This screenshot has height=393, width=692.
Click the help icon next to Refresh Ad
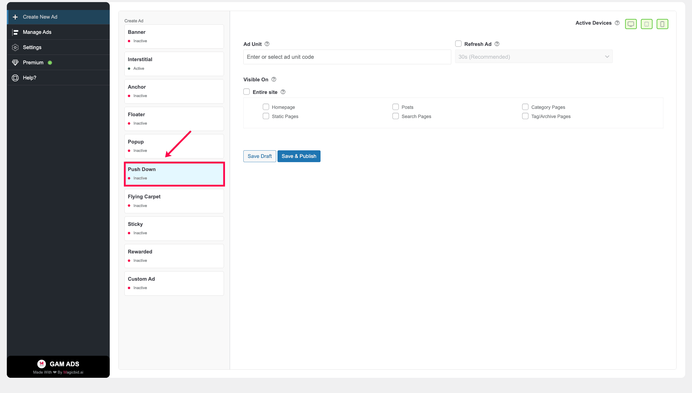[x=497, y=44]
